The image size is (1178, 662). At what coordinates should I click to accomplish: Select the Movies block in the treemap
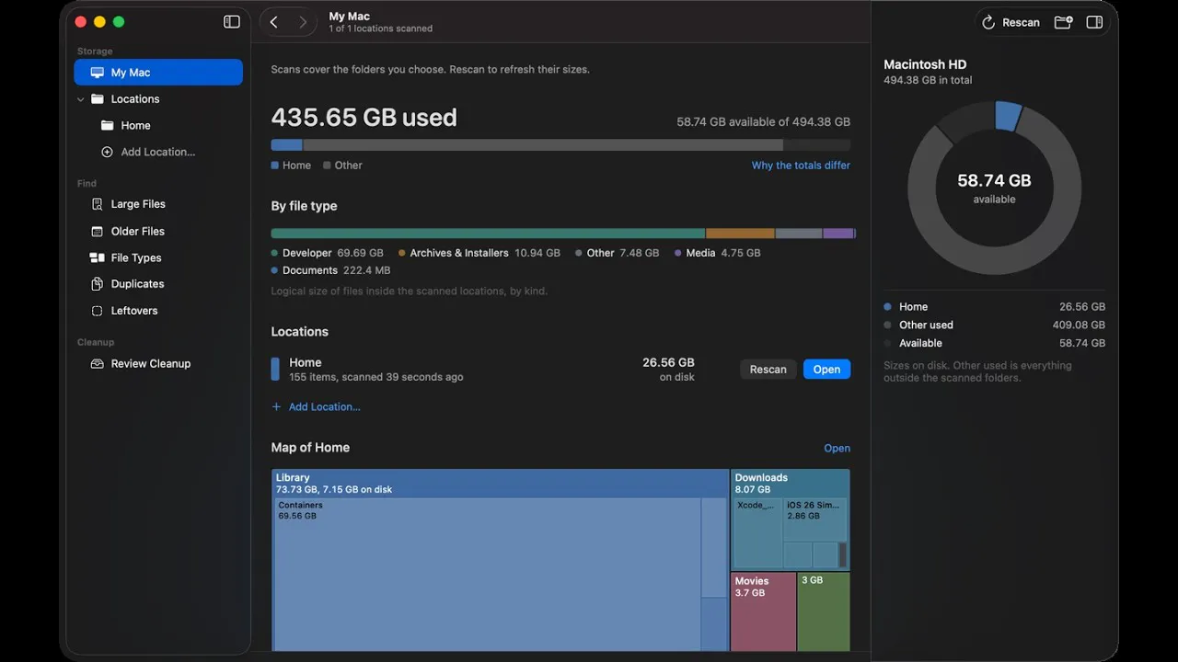click(763, 611)
